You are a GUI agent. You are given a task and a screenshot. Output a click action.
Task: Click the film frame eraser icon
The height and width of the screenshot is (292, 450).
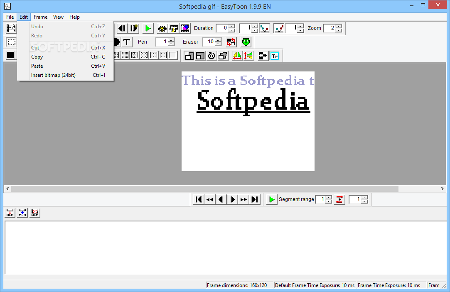(x=185, y=28)
